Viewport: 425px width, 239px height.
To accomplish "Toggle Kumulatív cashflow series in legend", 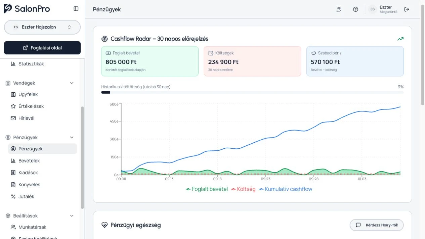I will click(x=286, y=189).
